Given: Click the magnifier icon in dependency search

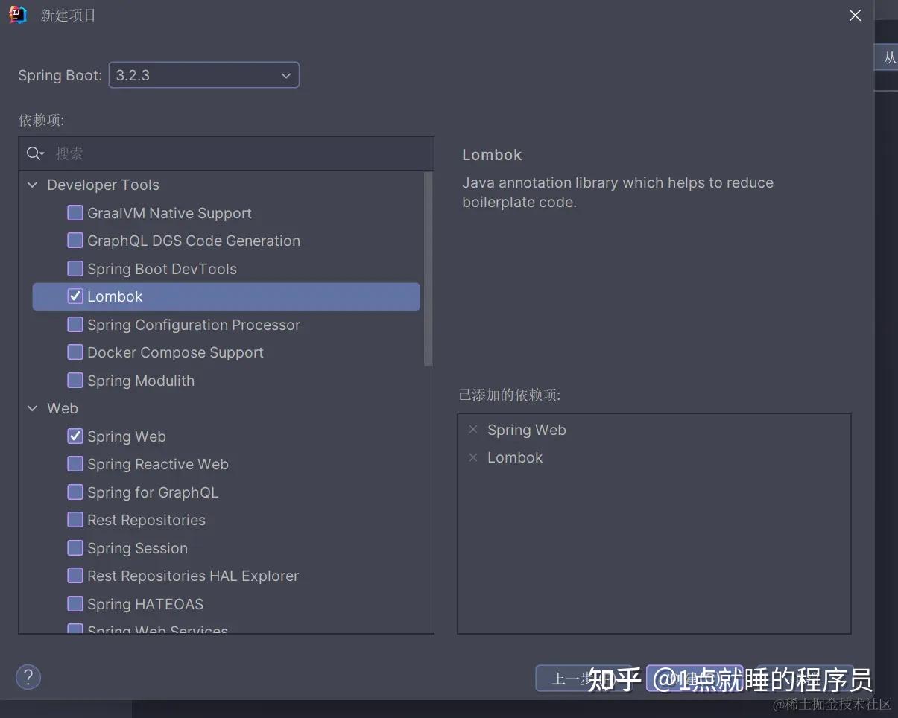Looking at the screenshot, I should point(34,153).
